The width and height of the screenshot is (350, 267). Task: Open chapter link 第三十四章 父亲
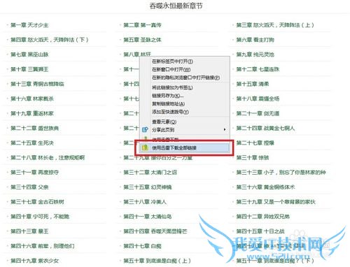(x=29, y=187)
